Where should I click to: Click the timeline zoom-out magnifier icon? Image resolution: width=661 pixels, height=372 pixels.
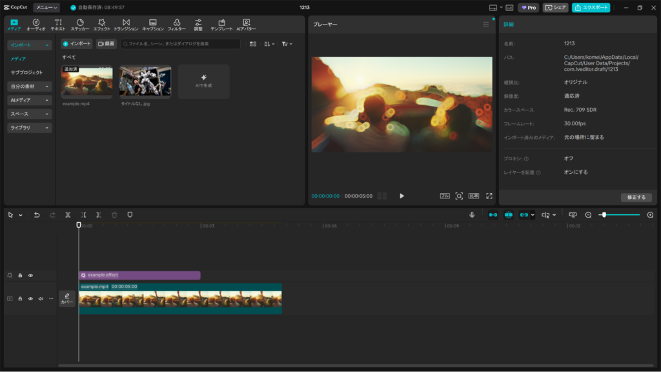pyautogui.click(x=588, y=214)
